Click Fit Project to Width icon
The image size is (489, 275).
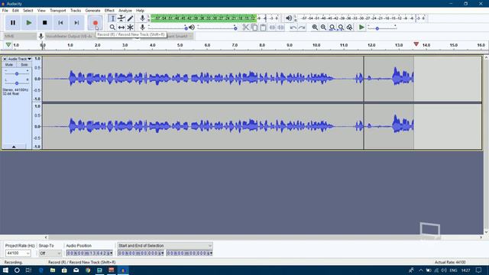point(341,27)
